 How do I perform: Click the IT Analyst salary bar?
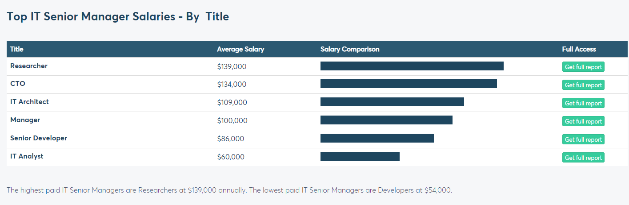(x=360, y=156)
